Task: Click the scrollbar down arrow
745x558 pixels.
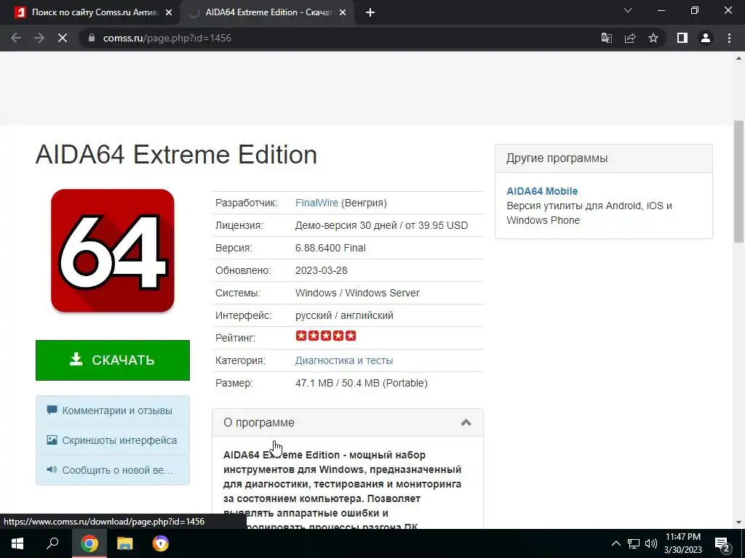Action: pyautogui.click(x=739, y=523)
